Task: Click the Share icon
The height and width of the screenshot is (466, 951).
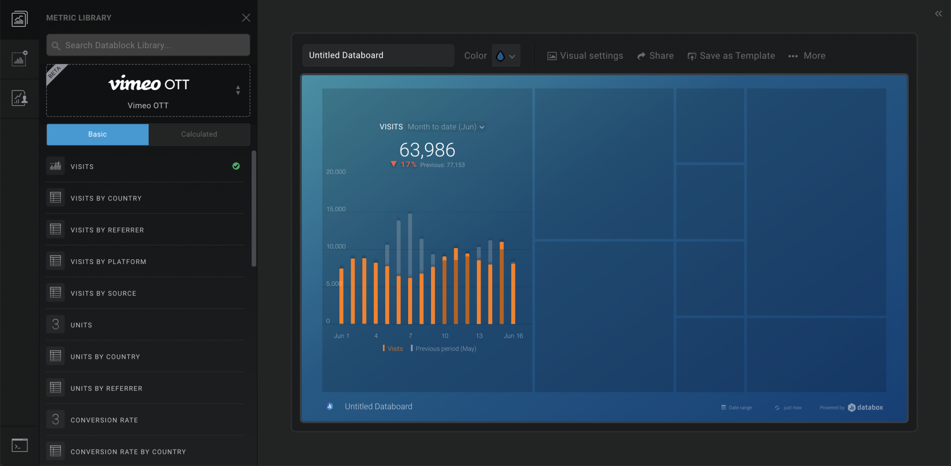Action: [x=642, y=55]
